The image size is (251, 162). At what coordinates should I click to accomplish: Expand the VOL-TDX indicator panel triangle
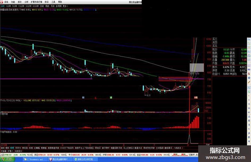pyautogui.click(x=1, y=100)
